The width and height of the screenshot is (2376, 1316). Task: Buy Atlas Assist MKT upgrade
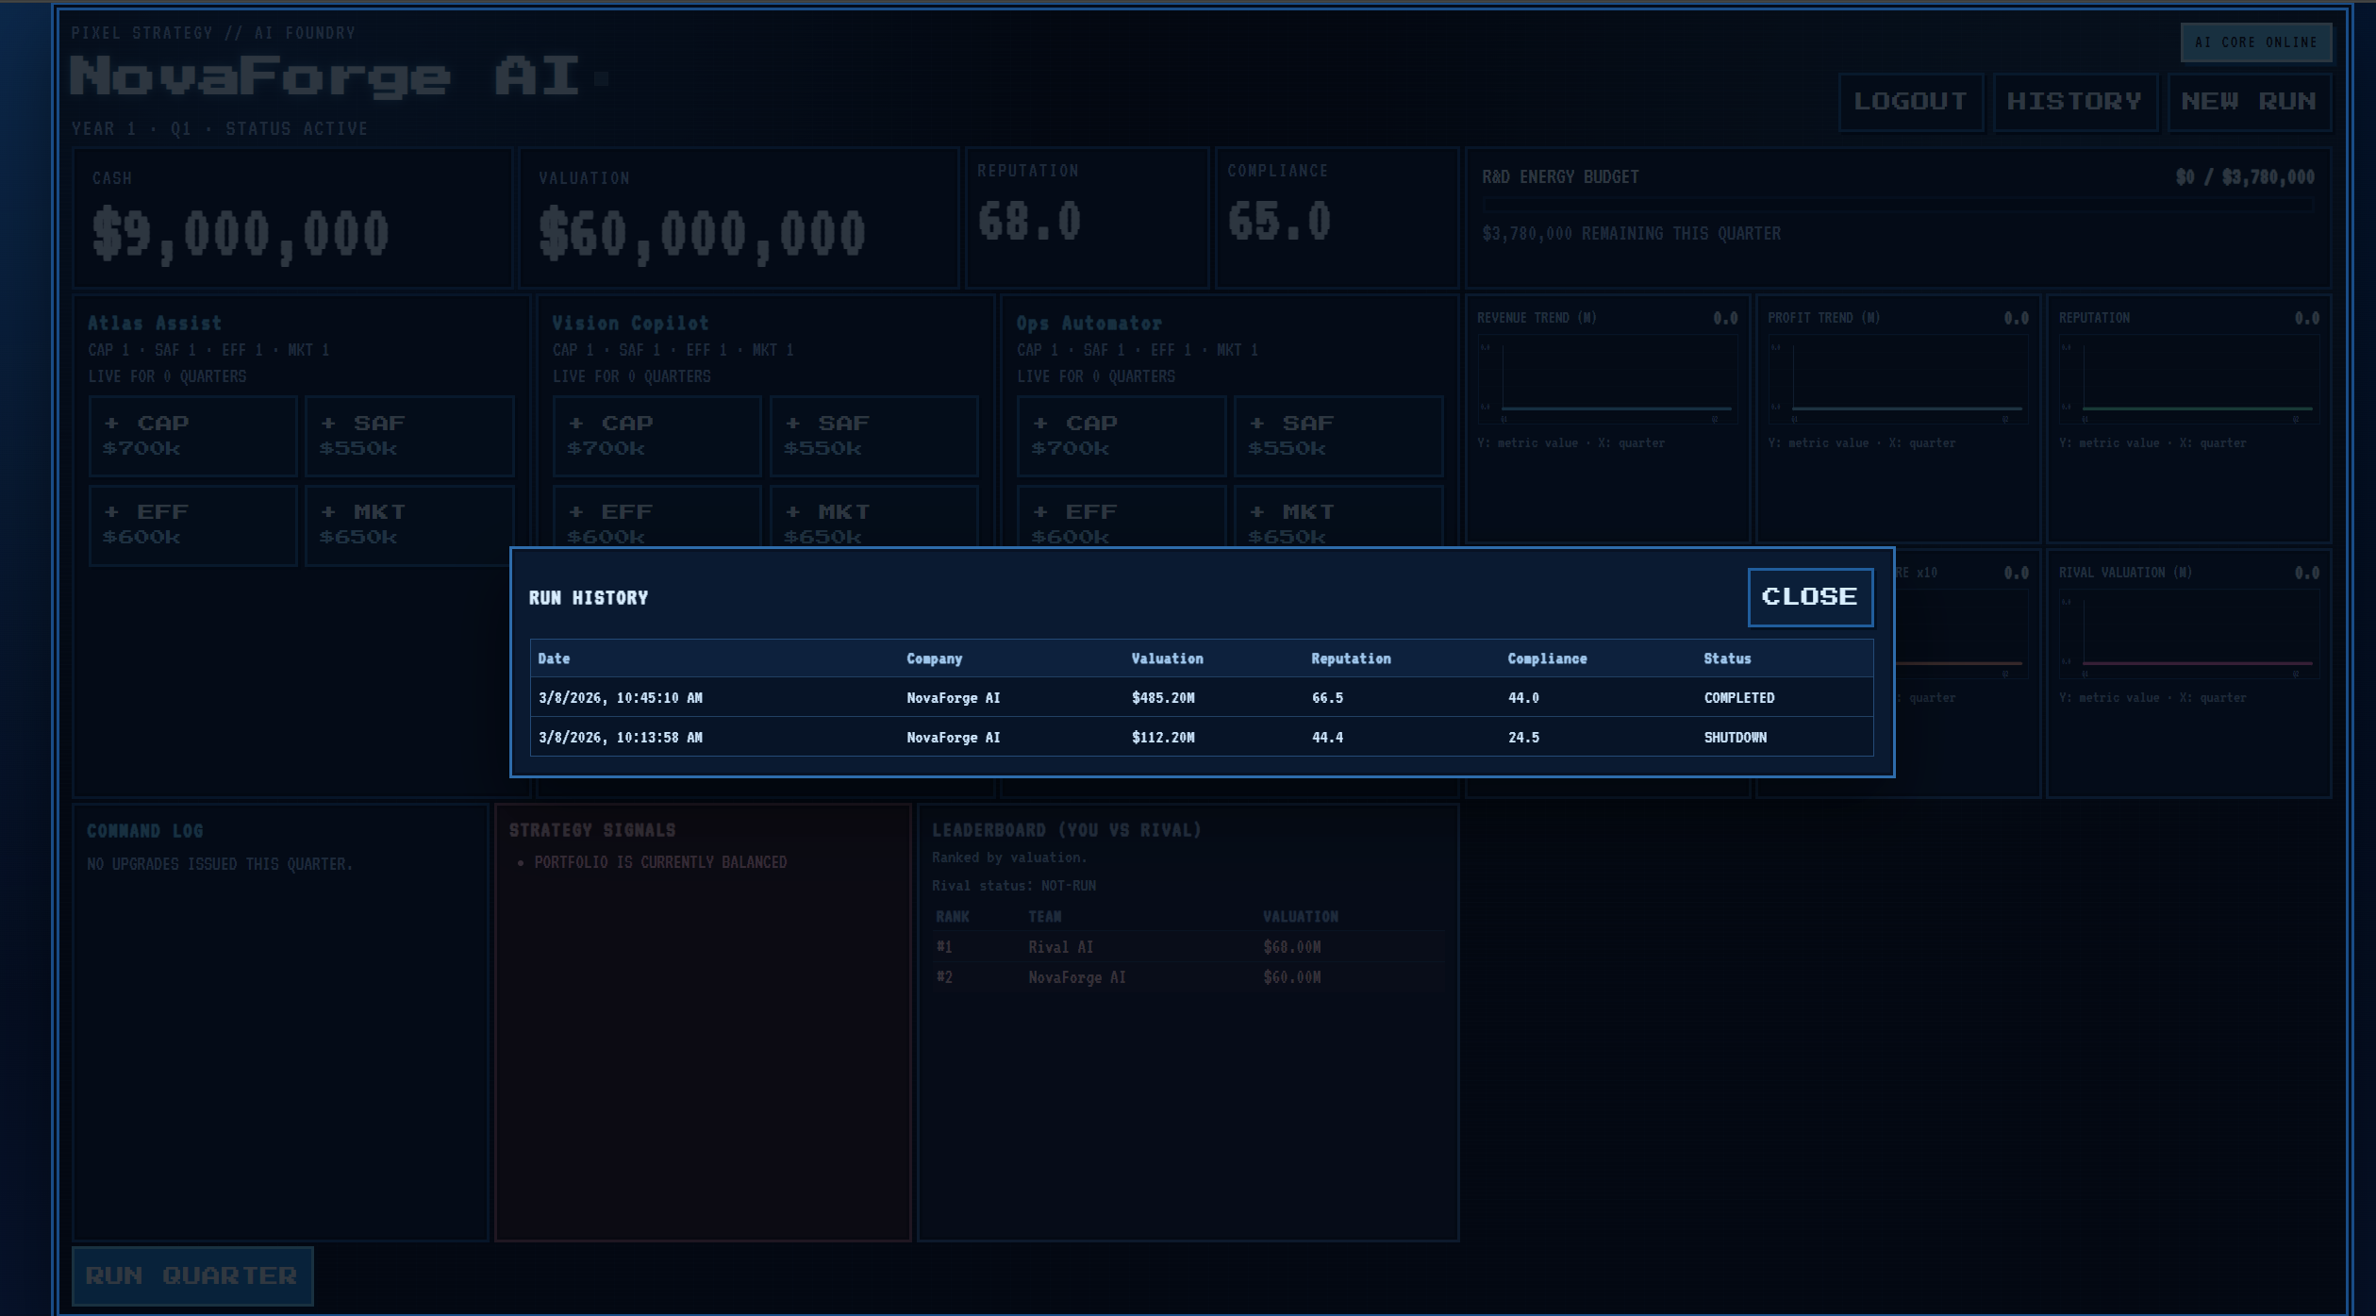pyautogui.click(x=409, y=525)
